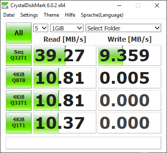This screenshot has height=153, width=167.
Task: Click the empty comment field at bottom
Action: [x=83, y=143]
